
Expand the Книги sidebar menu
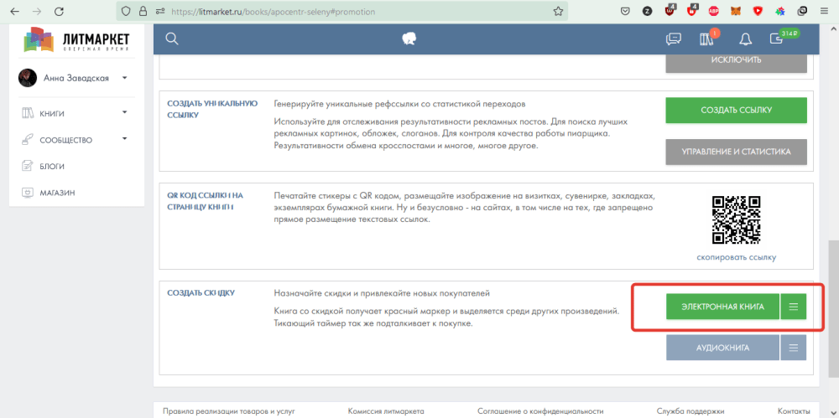[x=124, y=113]
